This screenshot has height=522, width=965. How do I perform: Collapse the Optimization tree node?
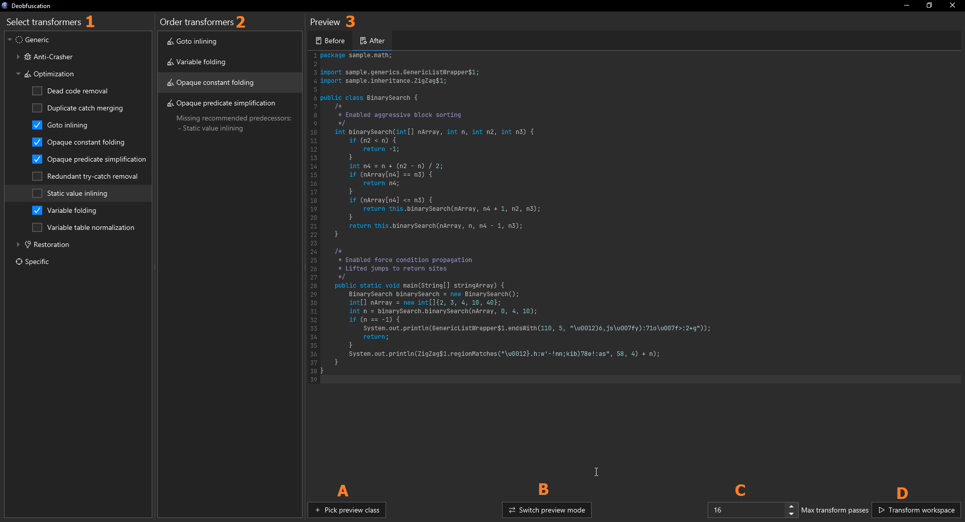[18, 74]
